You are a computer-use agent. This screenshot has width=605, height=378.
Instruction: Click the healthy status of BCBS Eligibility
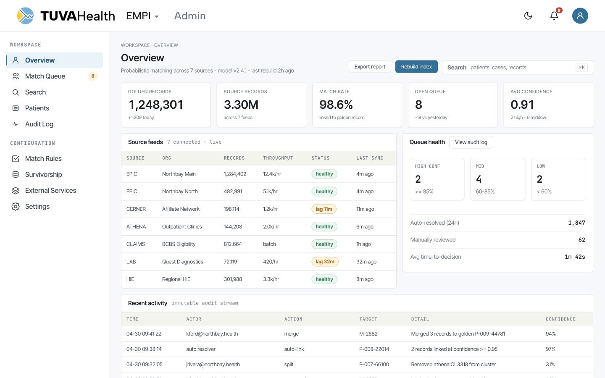tap(324, 244)
